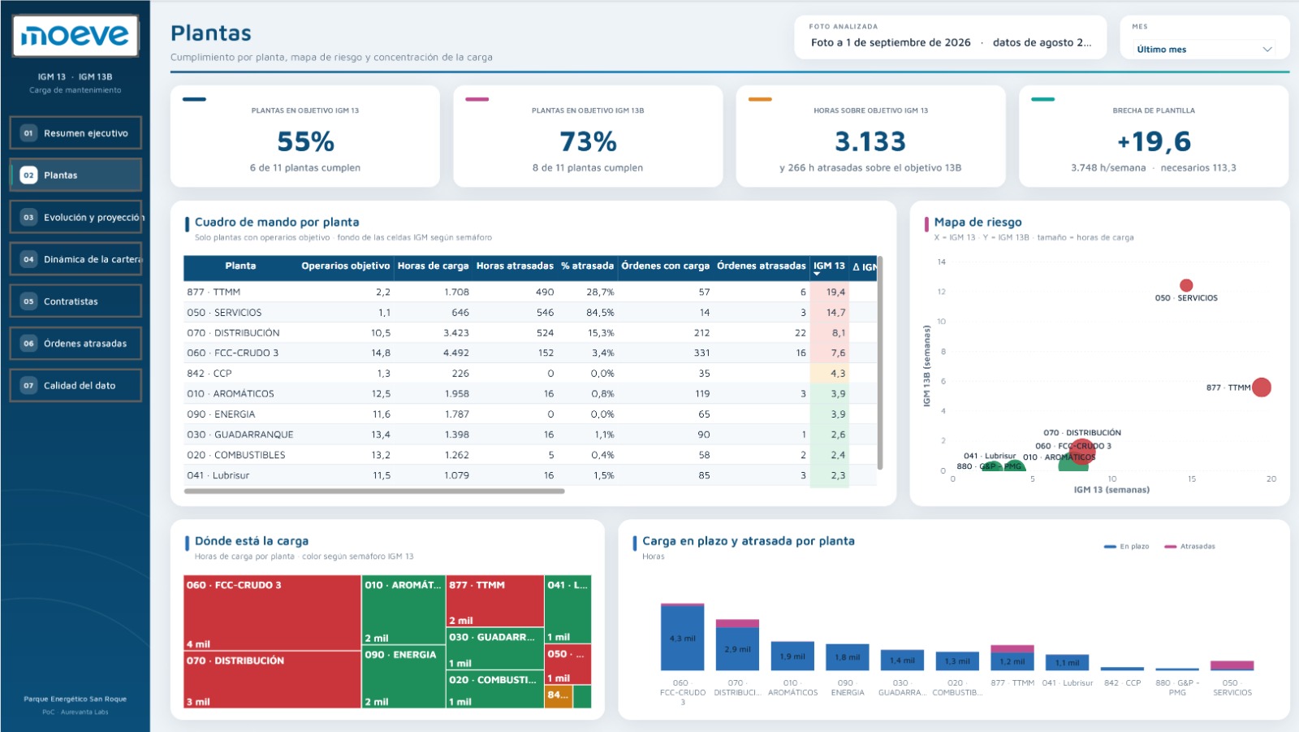Click the 070 · DISTRIBUCIÓN treemap tile
The height and width of the screenshot is (732, 1299).
(x=272, y=680)
